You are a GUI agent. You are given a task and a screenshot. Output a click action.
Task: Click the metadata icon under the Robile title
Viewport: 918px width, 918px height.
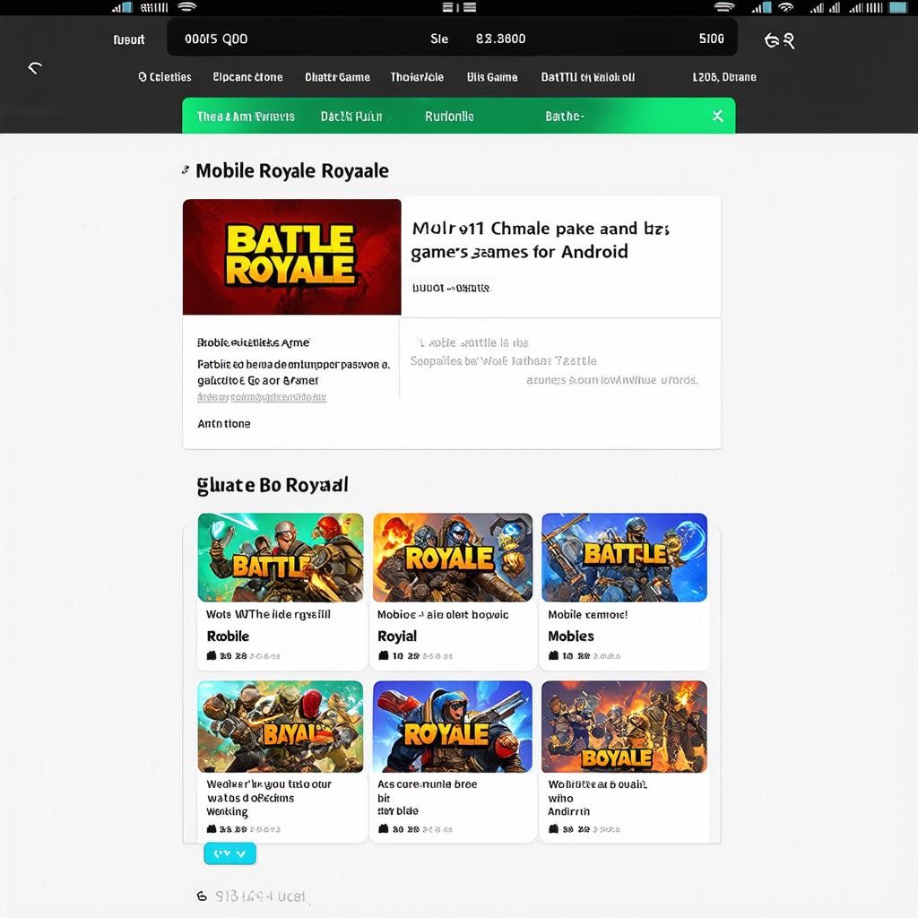212,656
